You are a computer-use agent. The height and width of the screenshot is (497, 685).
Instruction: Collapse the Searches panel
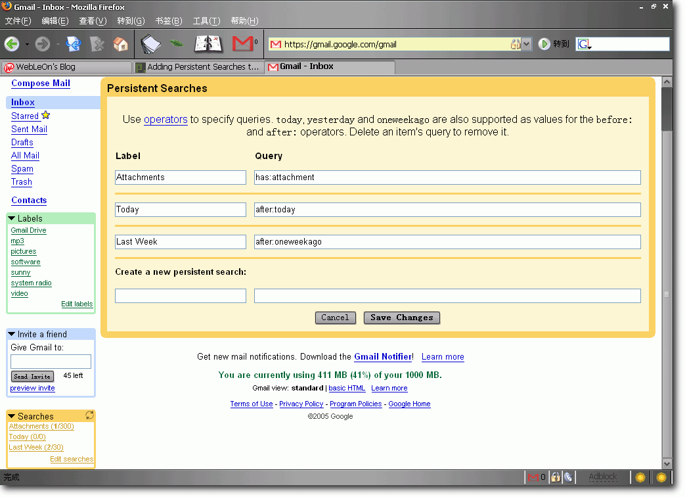[x=12, y=416]
